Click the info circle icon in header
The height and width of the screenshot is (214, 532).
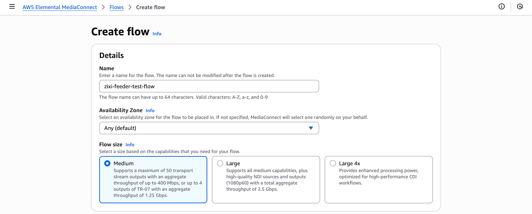501,7
